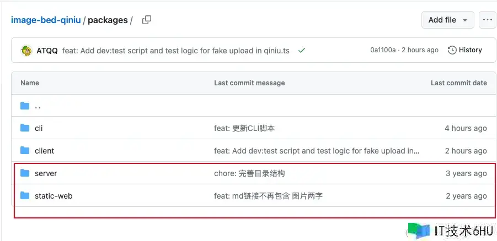Image resolution: width=497 pixels, height=241 pixels.
Task: Click the ATQQ user avatar
Action: (x=27, y=50)
